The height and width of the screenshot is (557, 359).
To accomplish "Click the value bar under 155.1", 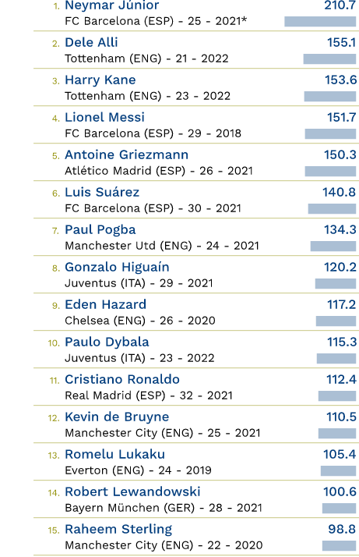I will [x=329, y=59].
